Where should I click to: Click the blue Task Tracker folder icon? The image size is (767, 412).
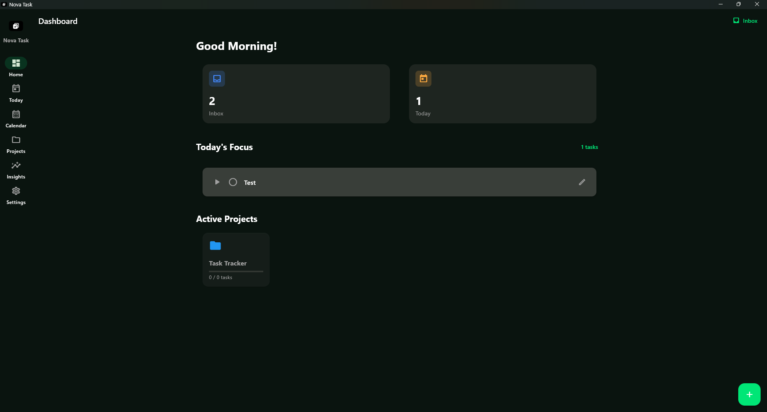pyautogui.click(x=215, y=246)
